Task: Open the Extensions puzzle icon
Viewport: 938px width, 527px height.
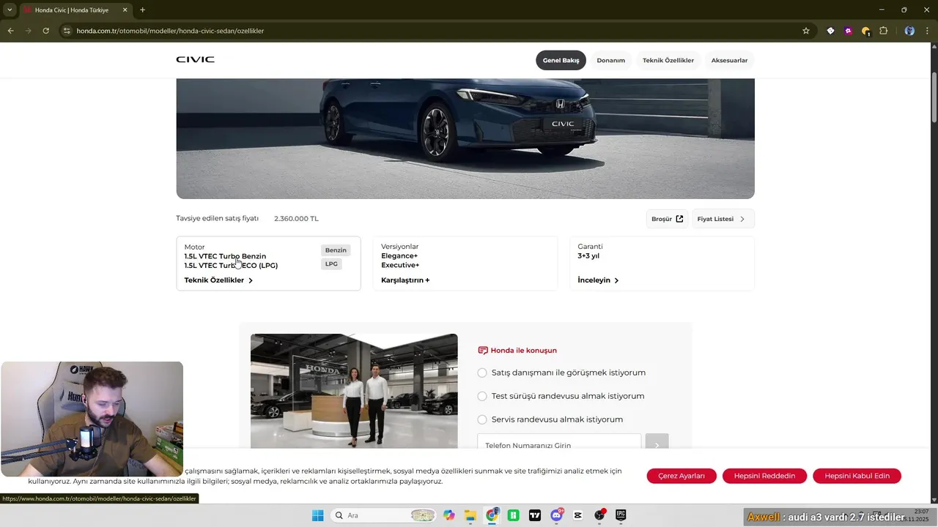Action: click(883, 31)
